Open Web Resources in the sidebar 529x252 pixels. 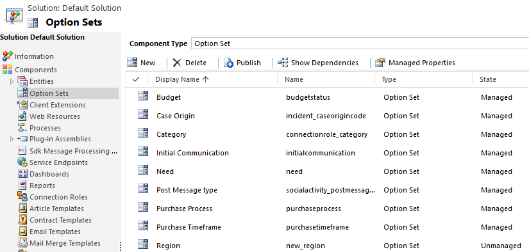pyautogui.click(x=55, y=116)
